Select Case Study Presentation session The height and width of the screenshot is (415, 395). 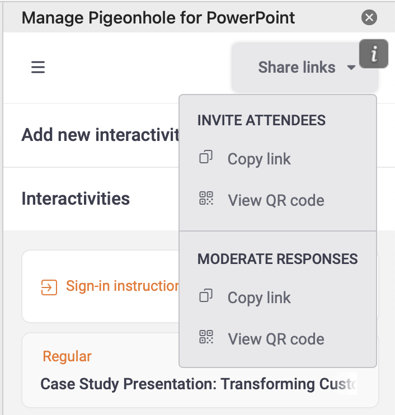(x=200, y=370)
